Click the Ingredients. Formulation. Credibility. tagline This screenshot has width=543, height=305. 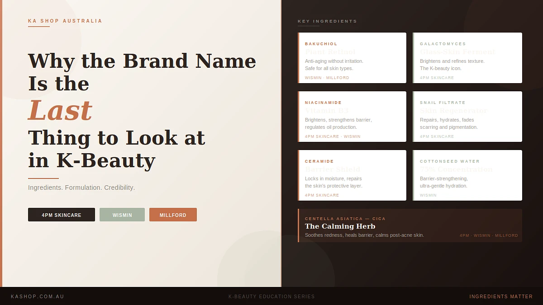(x=81, y=188)
